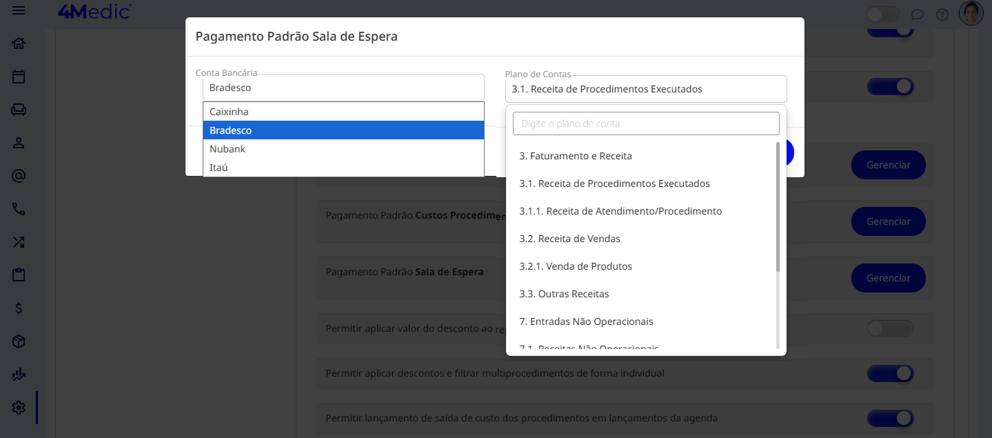Go to the home icon in sidebar
The width and height of the screenshot is (992, 438).
click(x=19, y=43)
